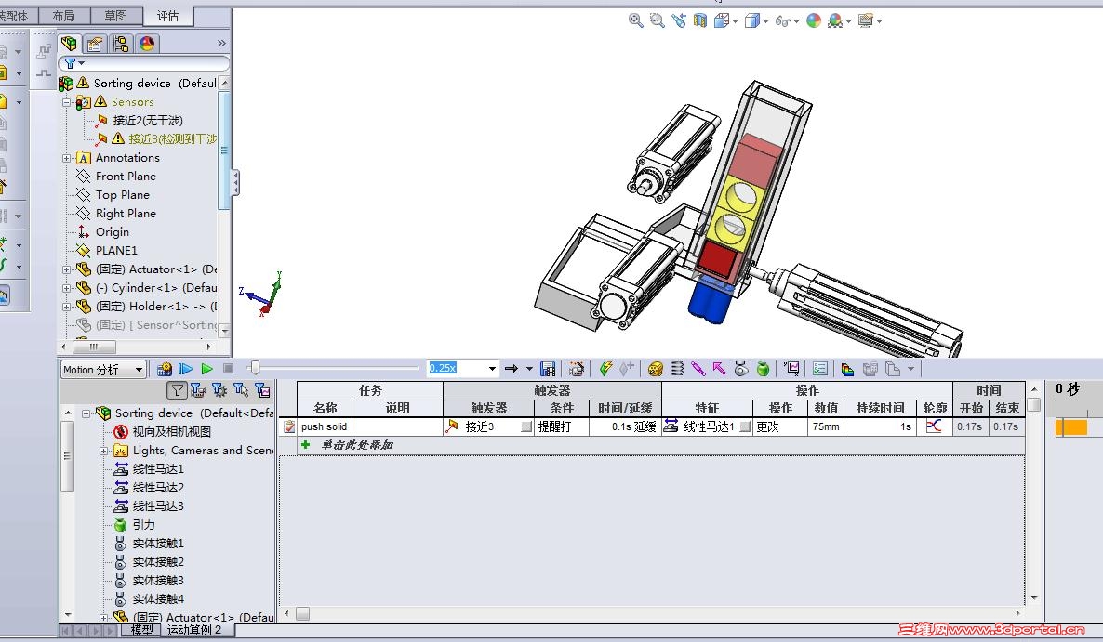Collapse Sorting device in motion tree
This screenshot has height=642, width=1103.
coord(86,413)
